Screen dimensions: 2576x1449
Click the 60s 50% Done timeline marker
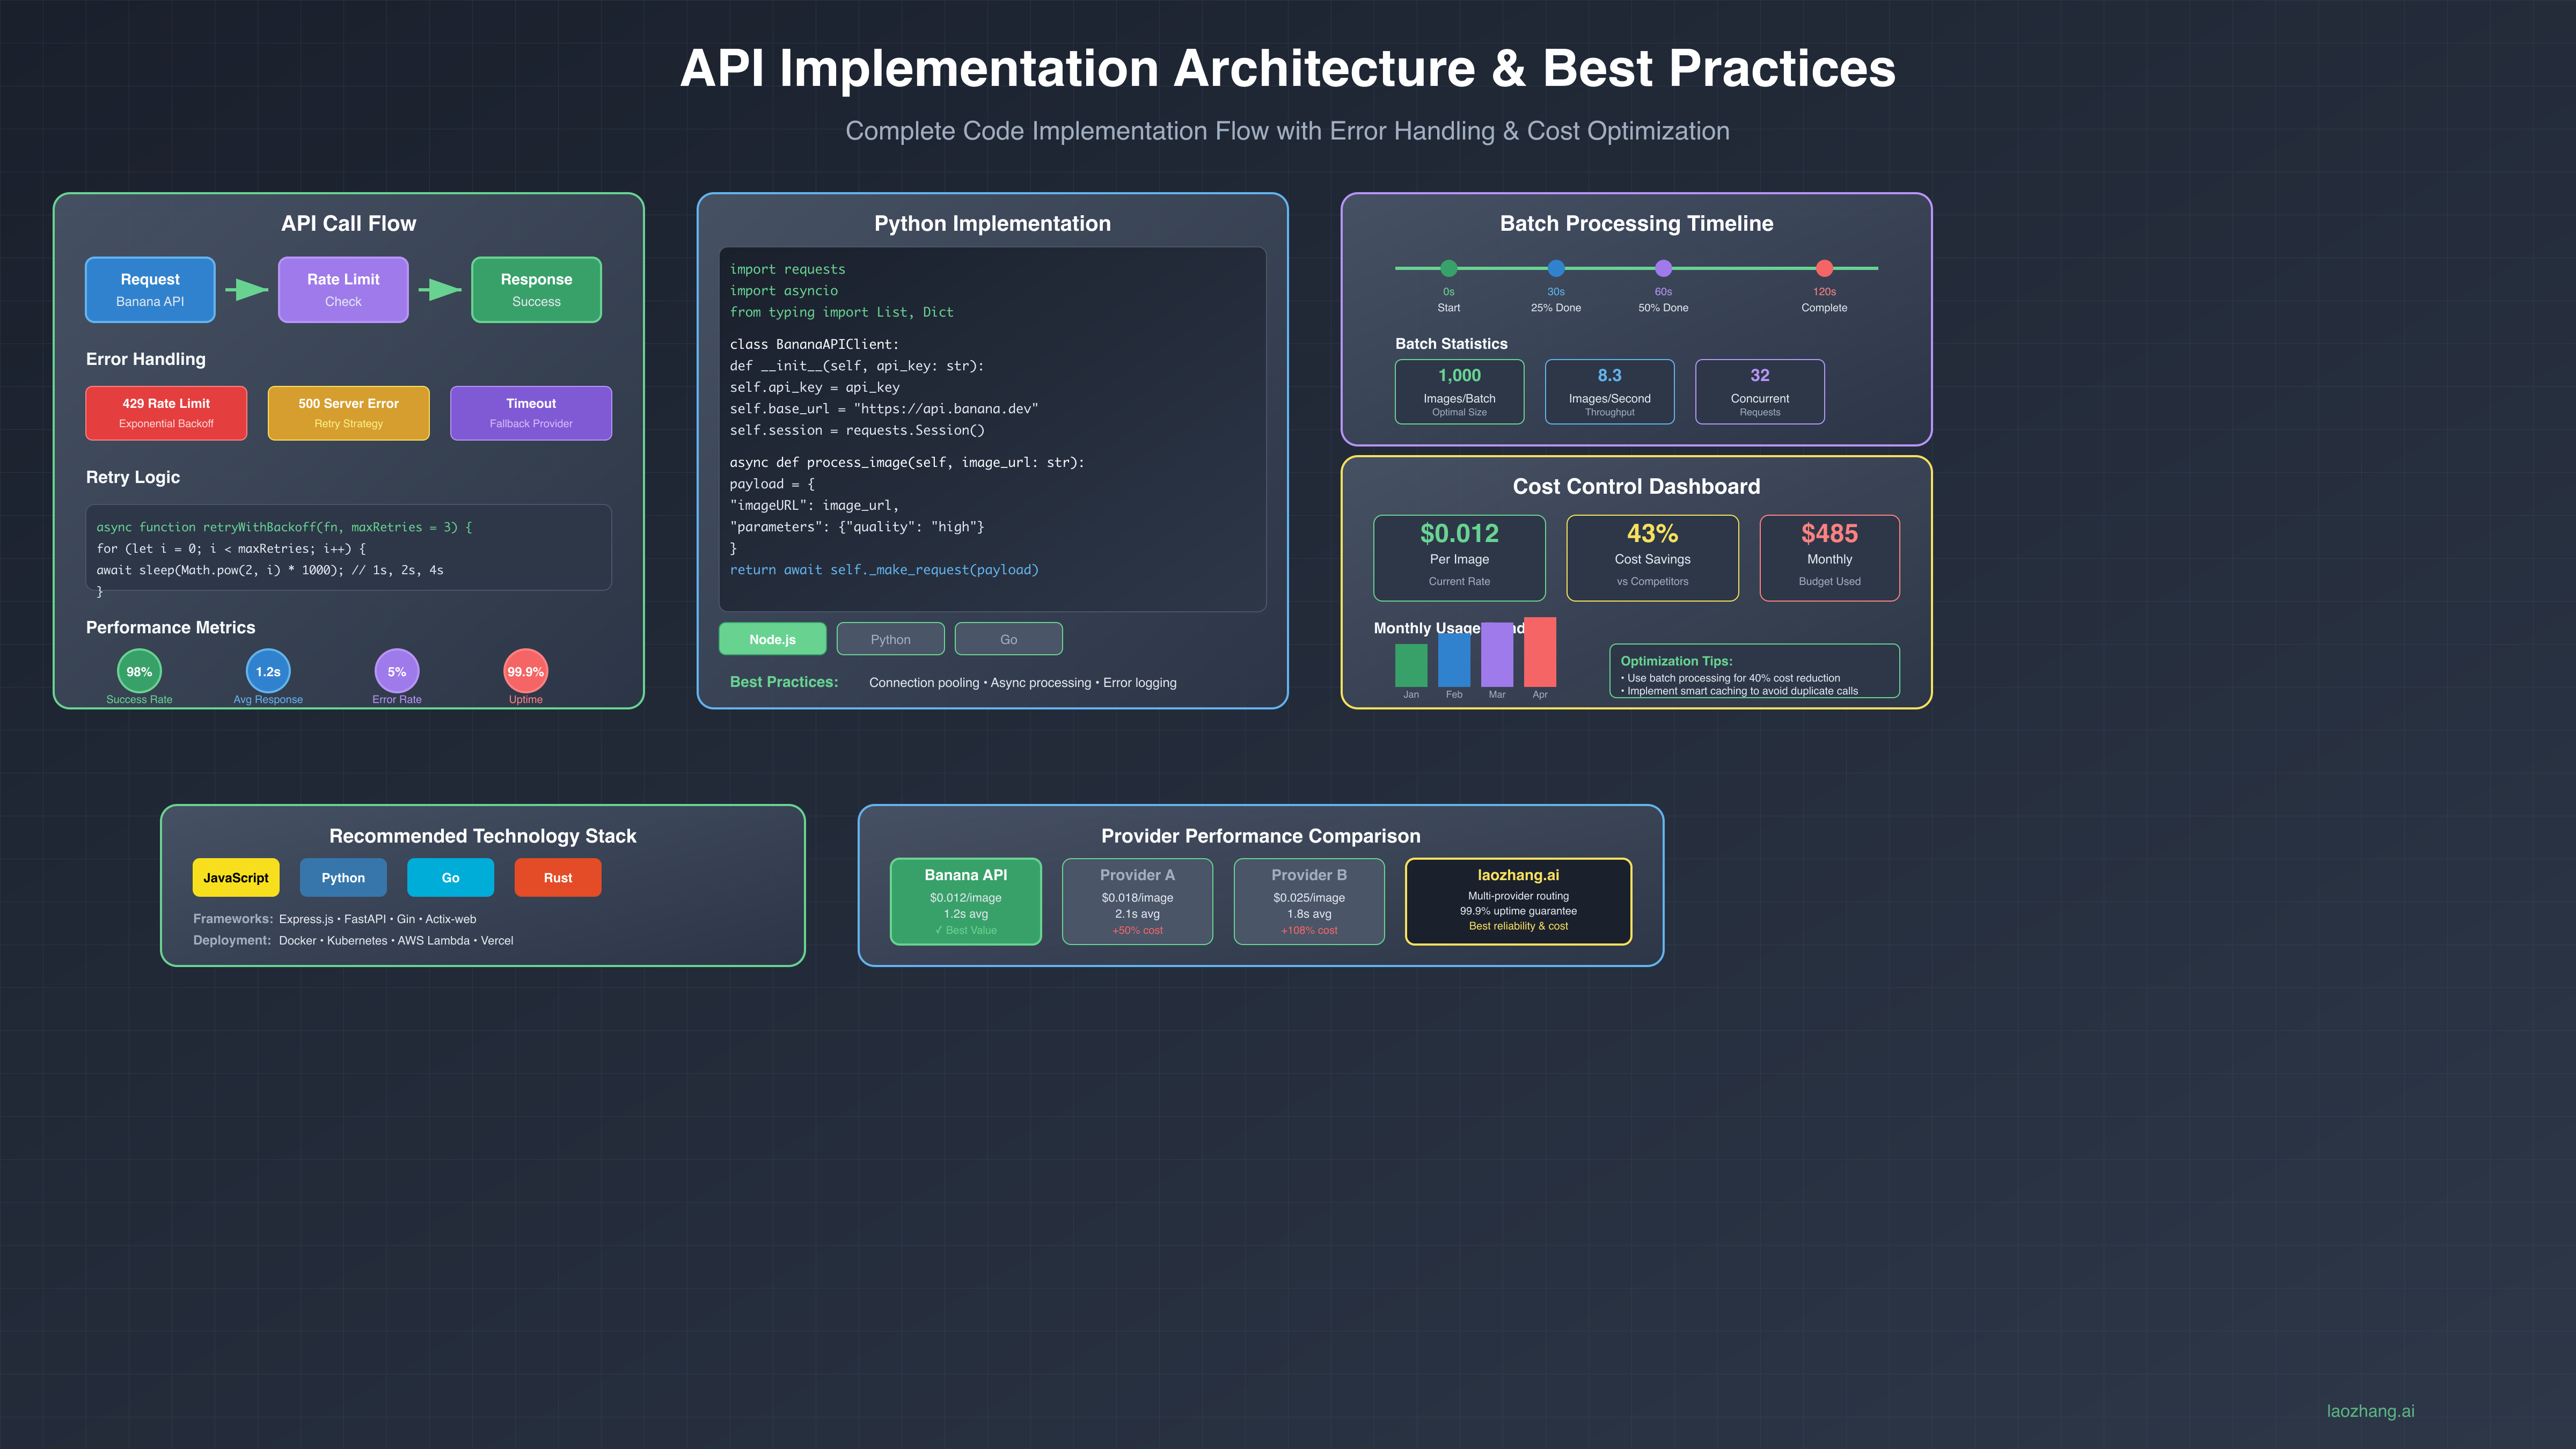1663,268
